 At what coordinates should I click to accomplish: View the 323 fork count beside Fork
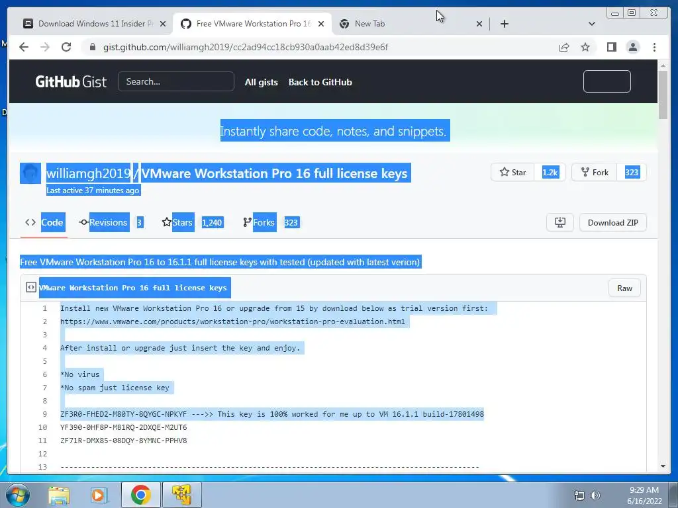(631, 173)
